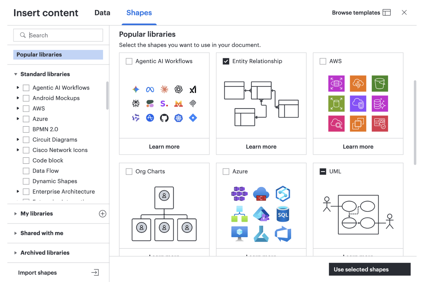Click the Azure virtual machine monitor icon

(x=240, y=234)
